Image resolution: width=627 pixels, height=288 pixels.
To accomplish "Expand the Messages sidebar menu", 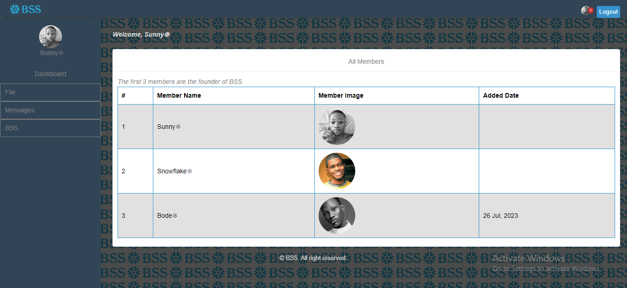I will [x=50, y=110].
